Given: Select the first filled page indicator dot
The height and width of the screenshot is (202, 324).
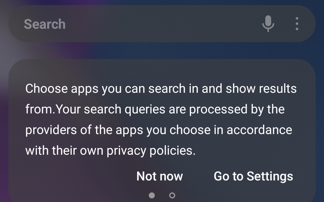Looking at the screenshot, I should pyautogui.click(x=152, y=195).
